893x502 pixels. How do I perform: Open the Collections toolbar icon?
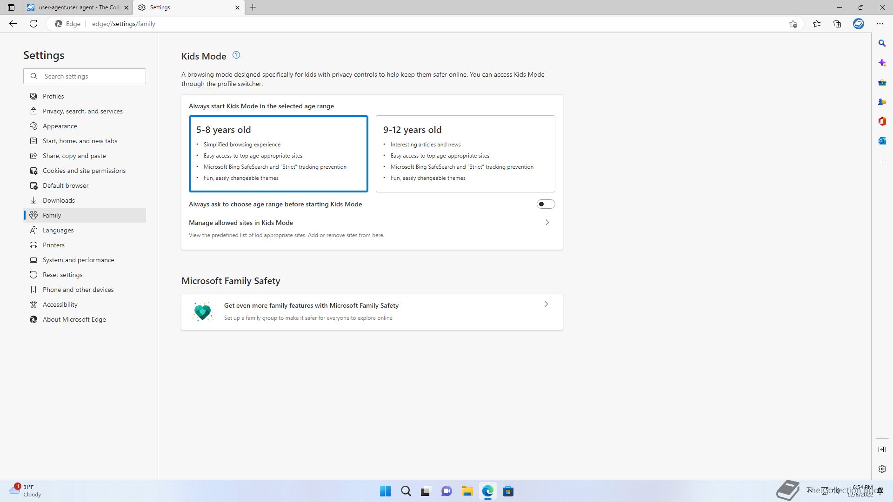pos(837,24)
